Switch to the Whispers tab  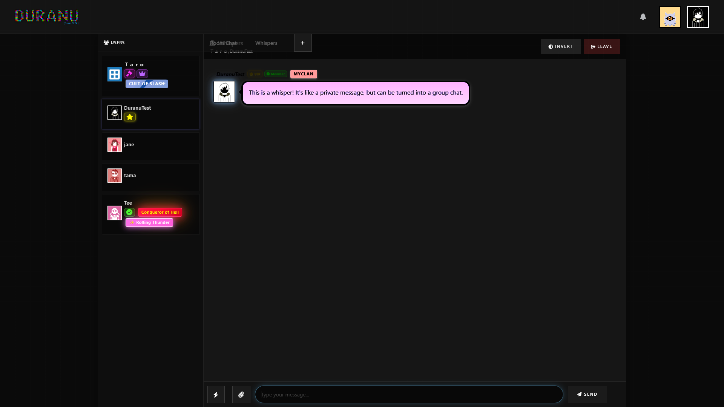coord(266,43)
